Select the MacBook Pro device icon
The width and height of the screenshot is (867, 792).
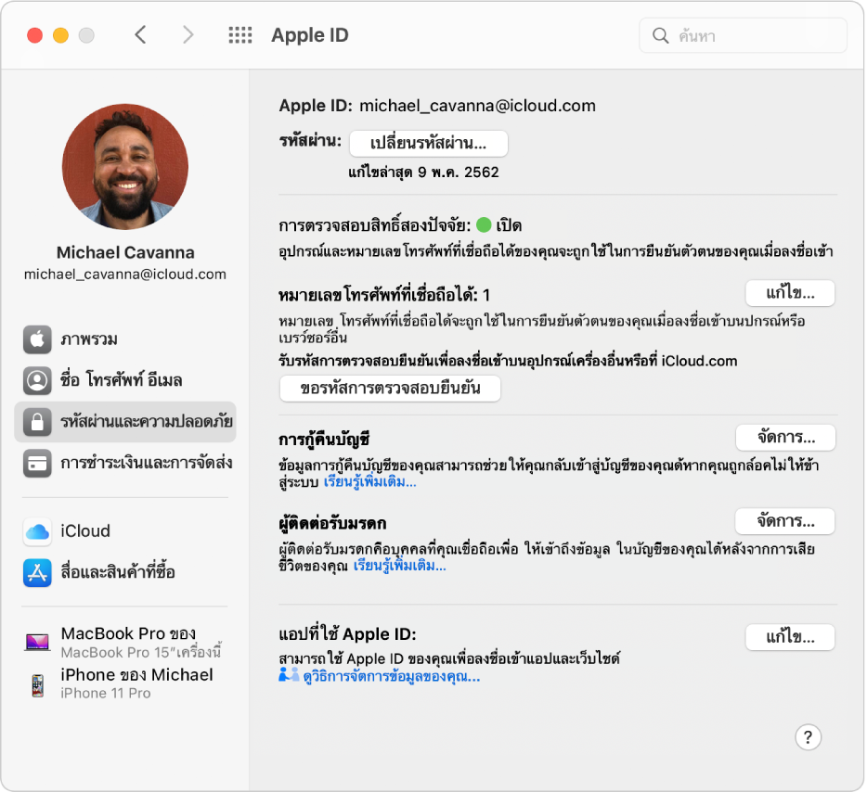pyautogui.click(x=37, y=642)
